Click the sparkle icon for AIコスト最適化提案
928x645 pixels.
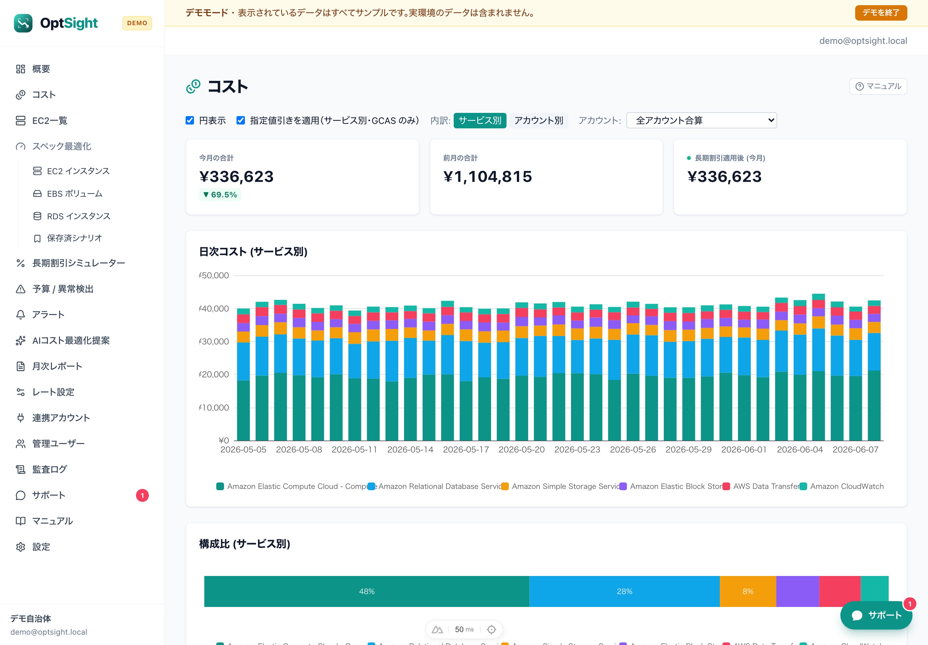(x=21, y=341)
